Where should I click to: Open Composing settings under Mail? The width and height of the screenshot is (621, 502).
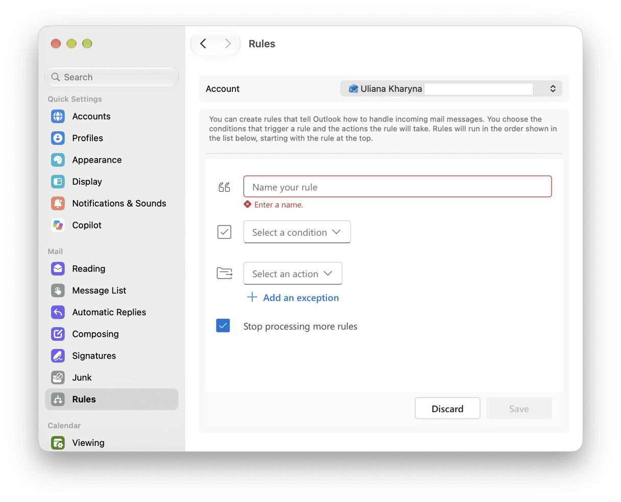(111, 334)
